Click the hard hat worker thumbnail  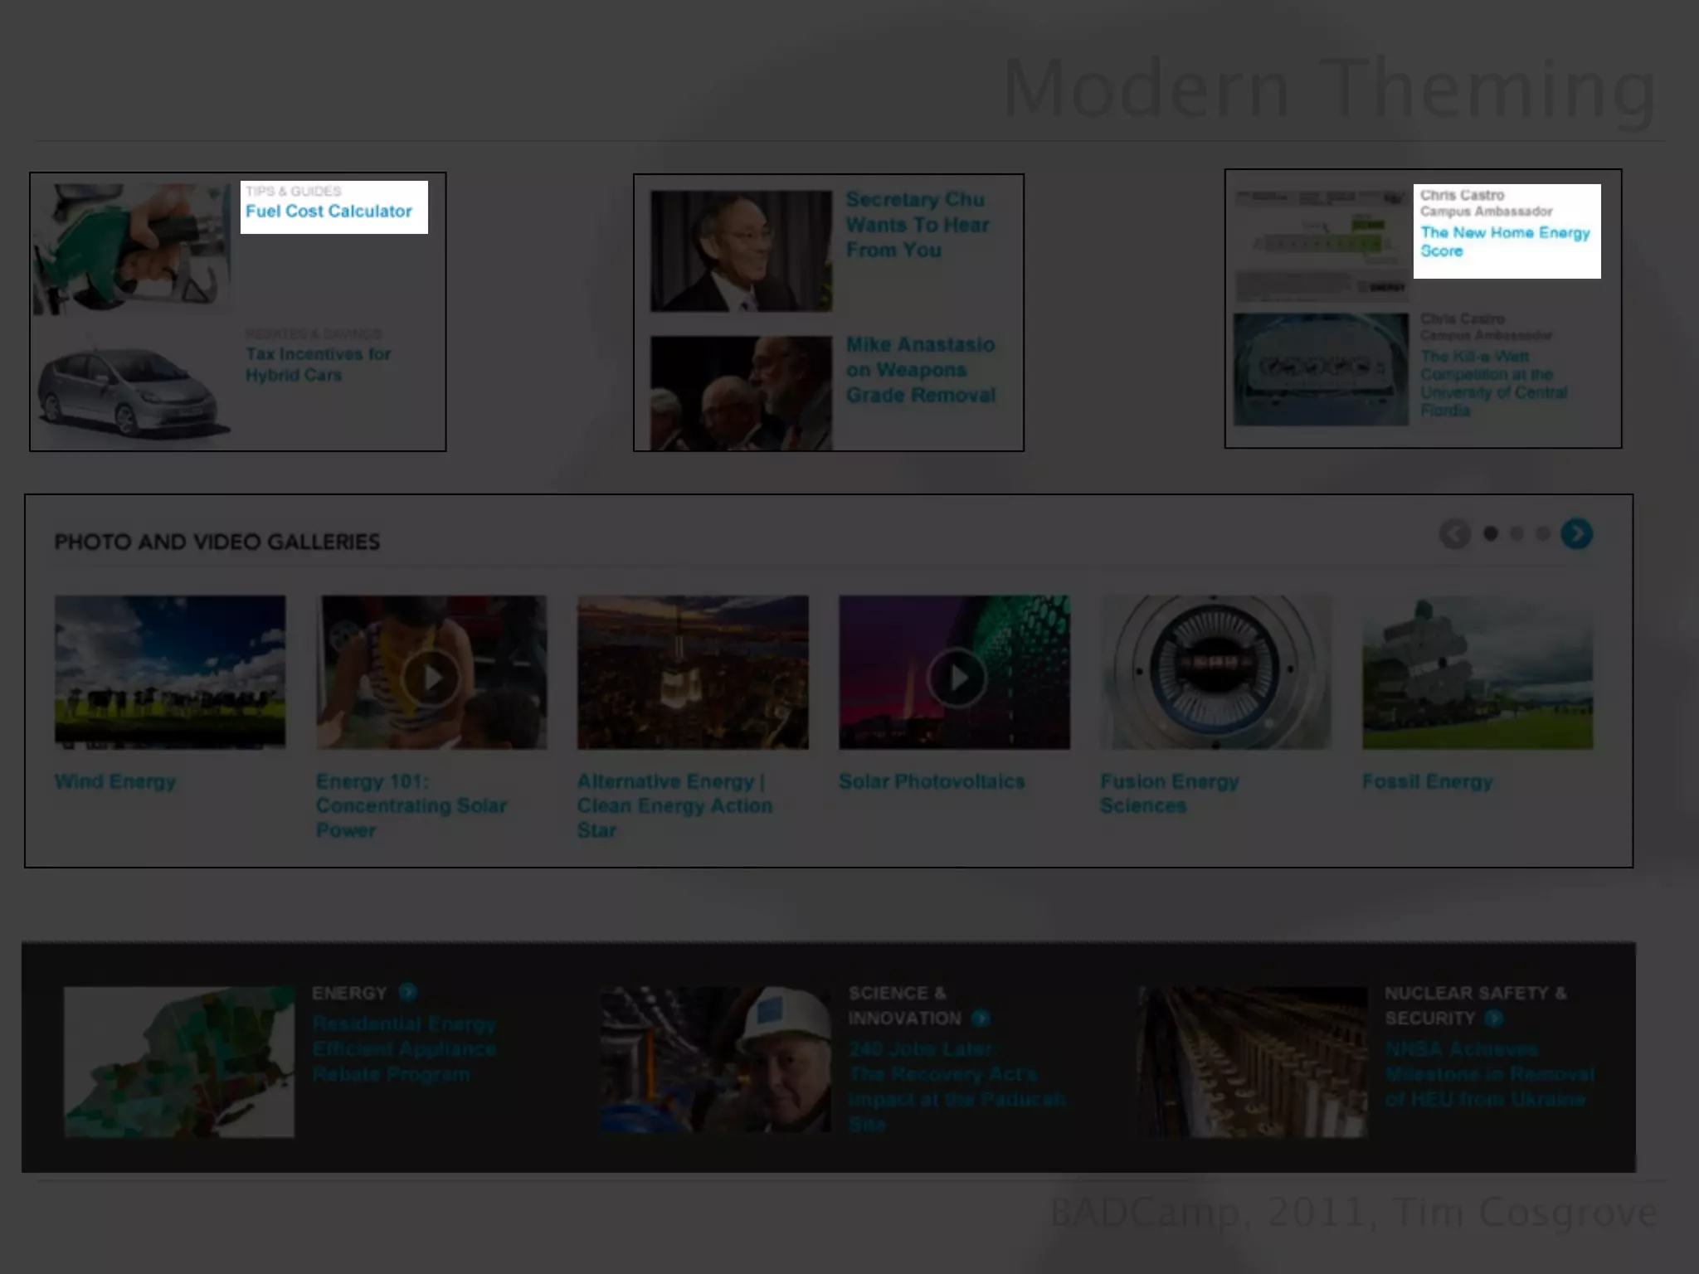tap(715, 1060)
